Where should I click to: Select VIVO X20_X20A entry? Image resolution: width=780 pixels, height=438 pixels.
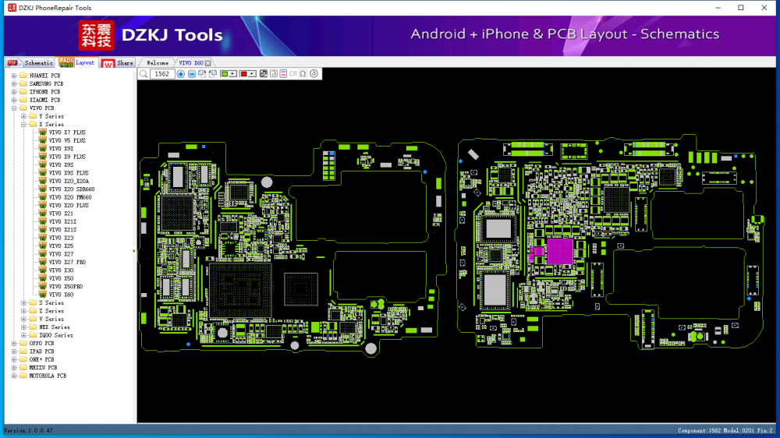pyautogui.click(x=69, y=181)
